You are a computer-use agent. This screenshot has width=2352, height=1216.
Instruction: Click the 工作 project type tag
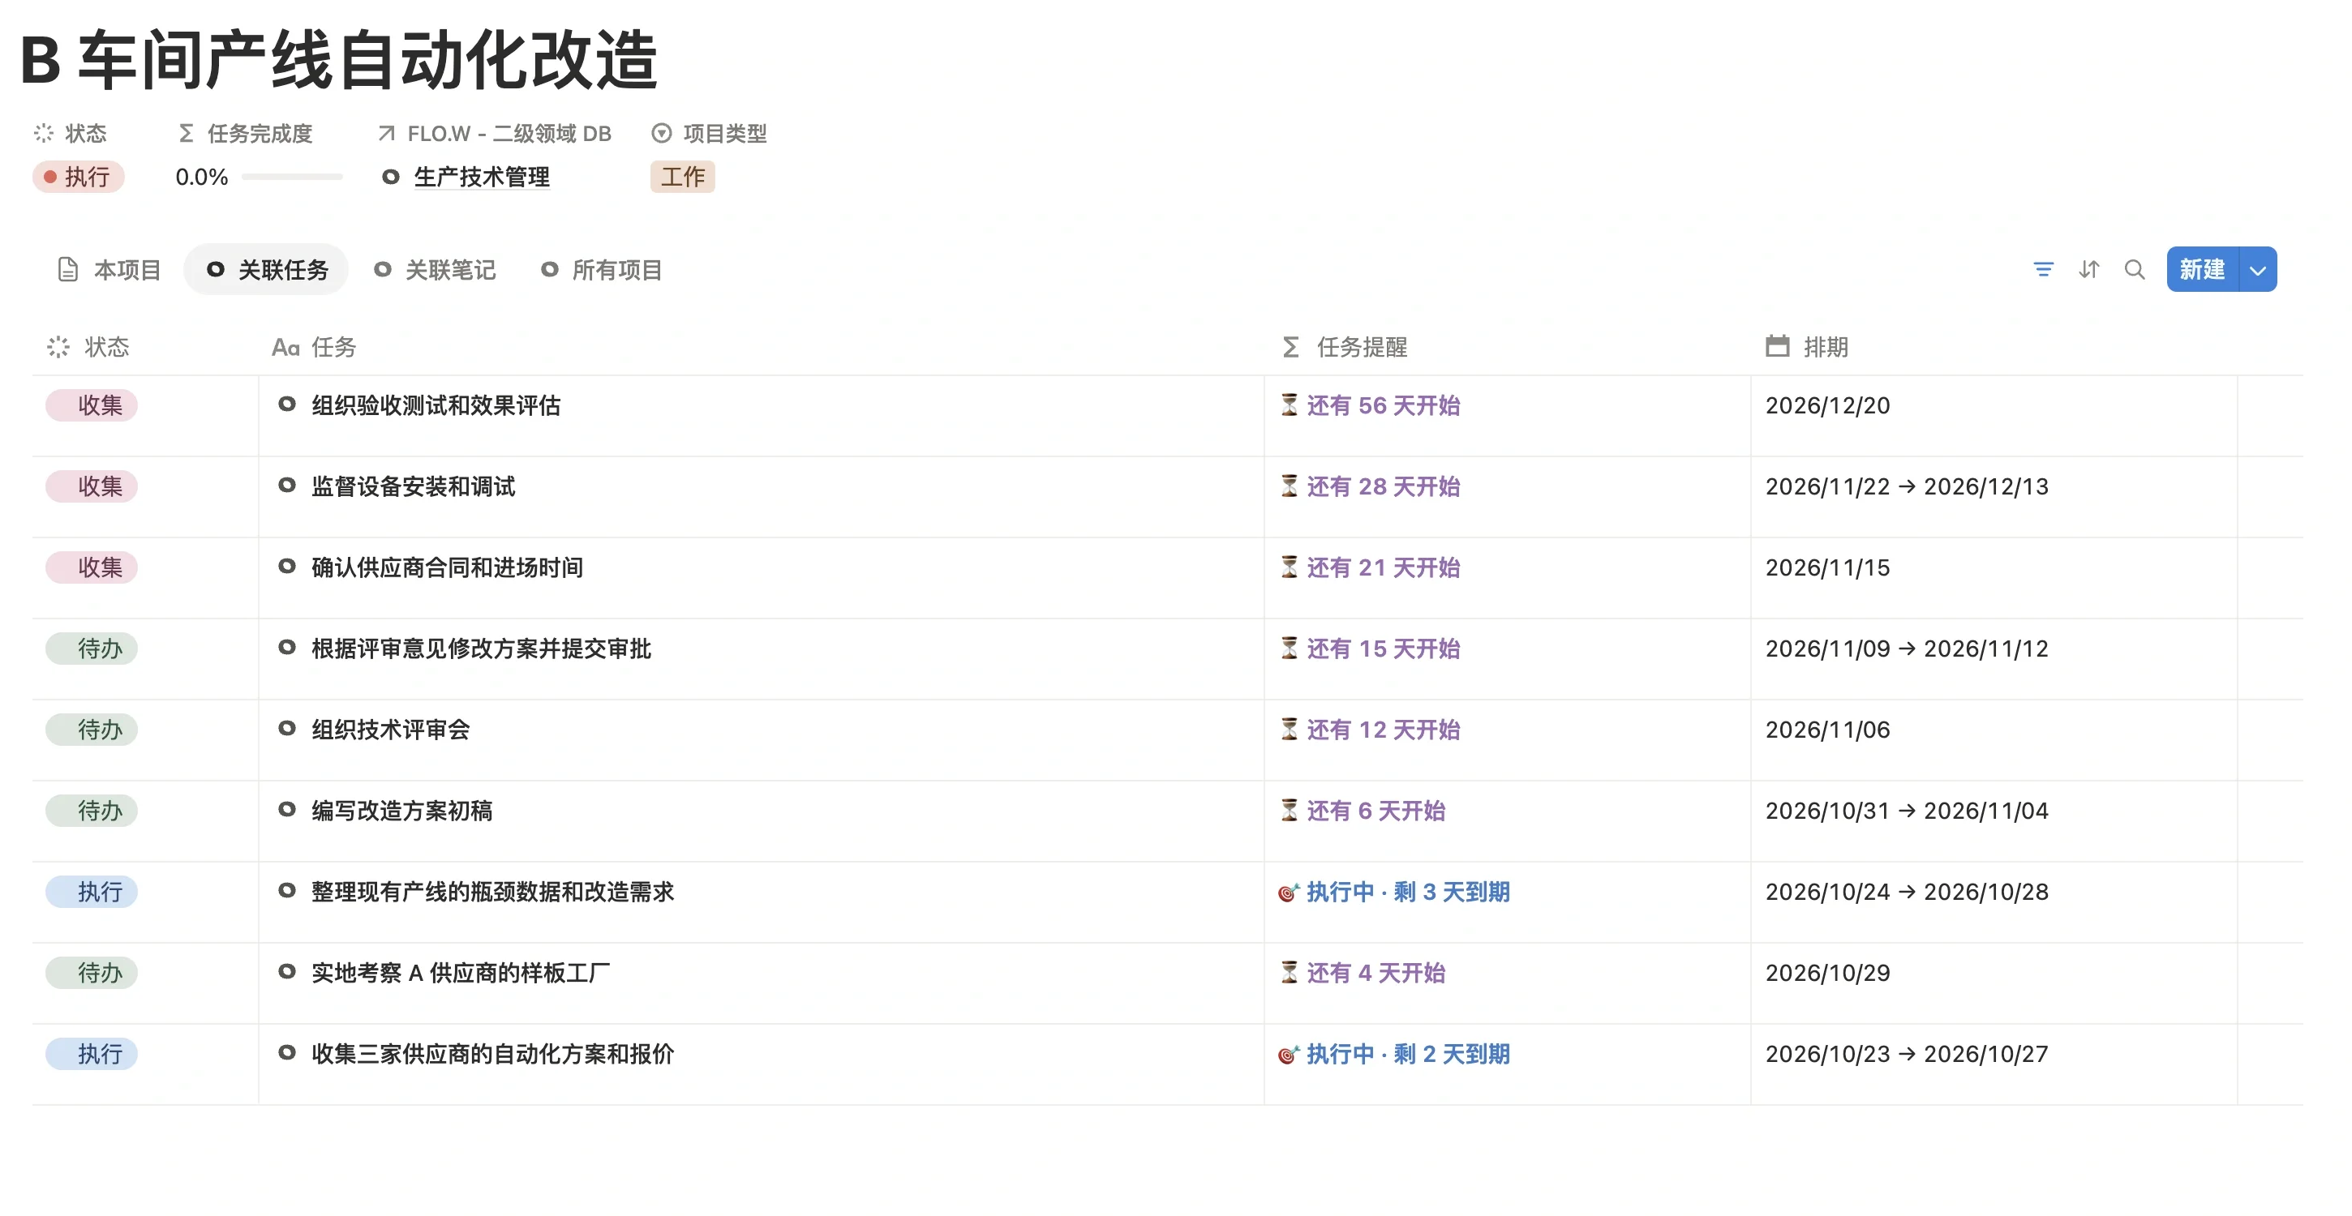pos(682,176)
